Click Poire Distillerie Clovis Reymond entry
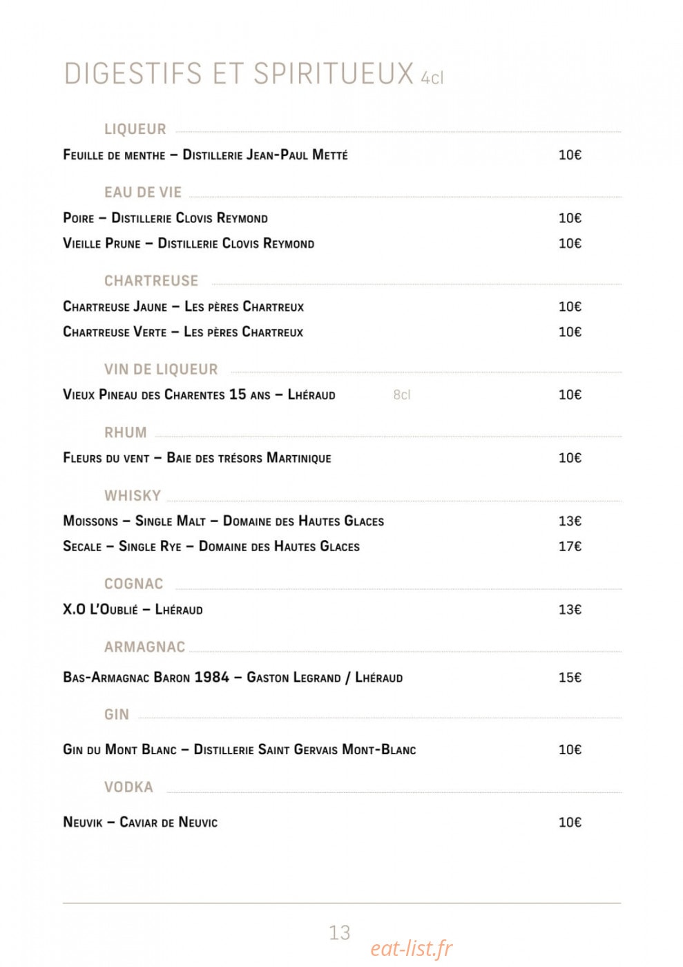 point(165,218)
